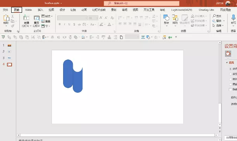Click the font color A swatch
The width and height of the screenshot is (237, 141).
point(109,24)
